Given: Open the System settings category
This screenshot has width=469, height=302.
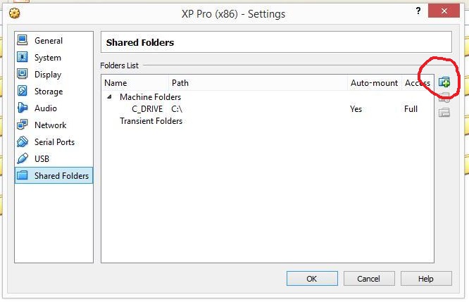Looking at the screenshot, I should coord(47,58).
